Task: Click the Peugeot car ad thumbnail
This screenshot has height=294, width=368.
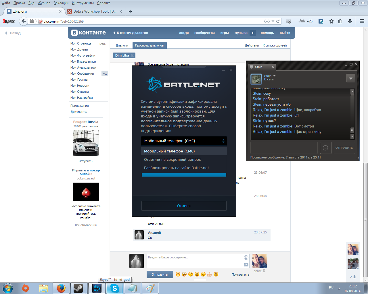Action: [x=86, y=143]
